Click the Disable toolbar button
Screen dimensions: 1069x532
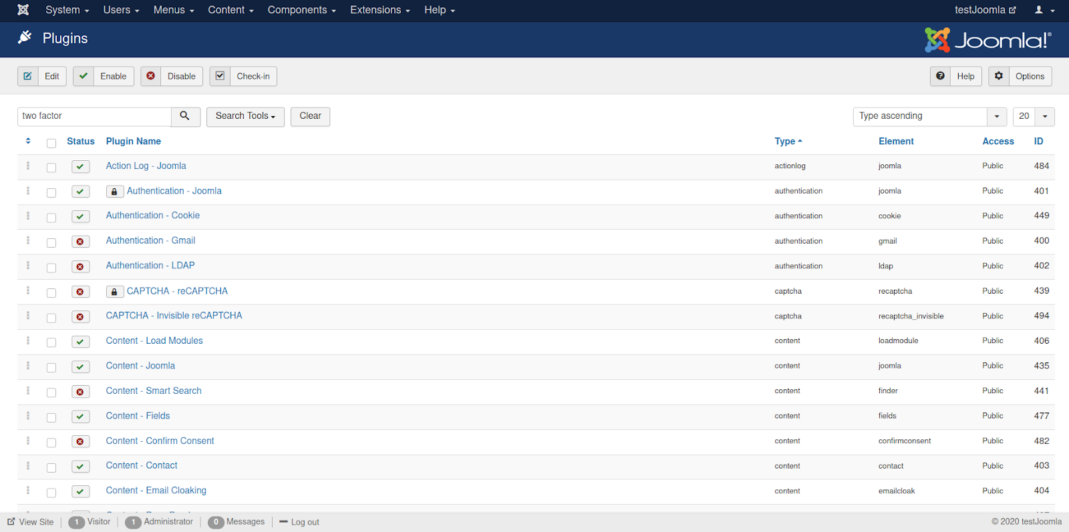click(172, 76)
